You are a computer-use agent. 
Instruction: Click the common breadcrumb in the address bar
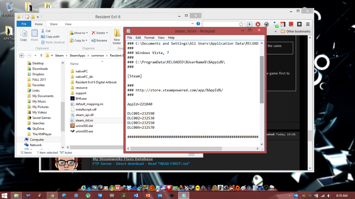pos(97,55)
